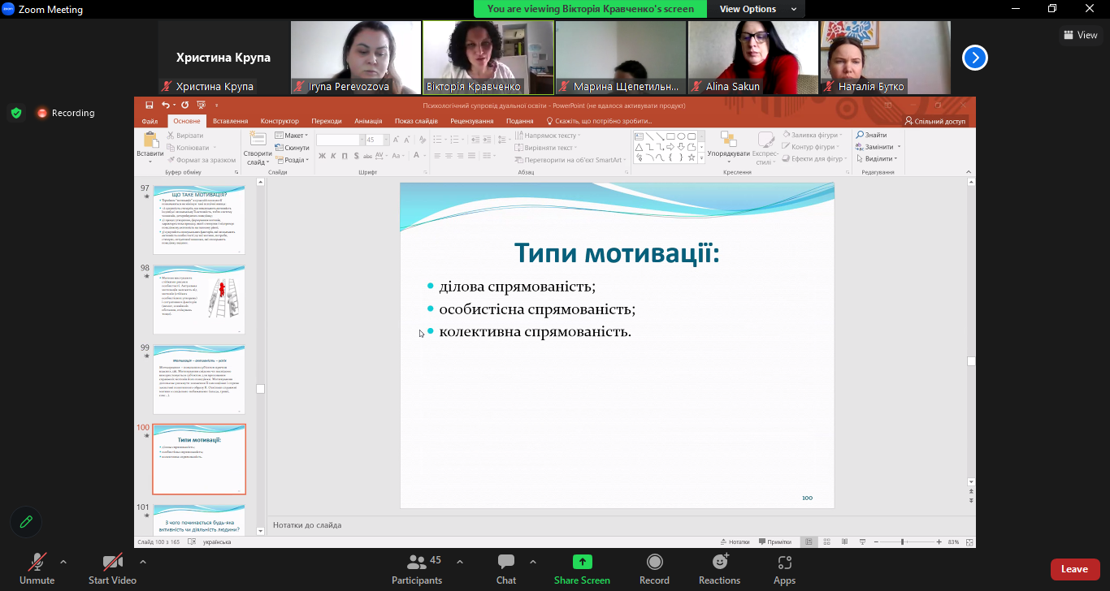Open the Chat panel
1110x591 pixels.
pyautogui.click(x=506, y=568)
